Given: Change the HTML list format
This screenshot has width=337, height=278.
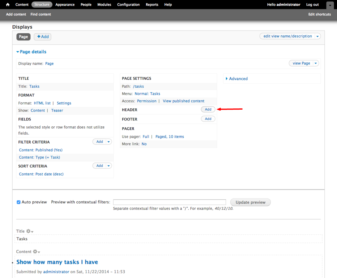Looking at the screenshot, I should [42, 103].
